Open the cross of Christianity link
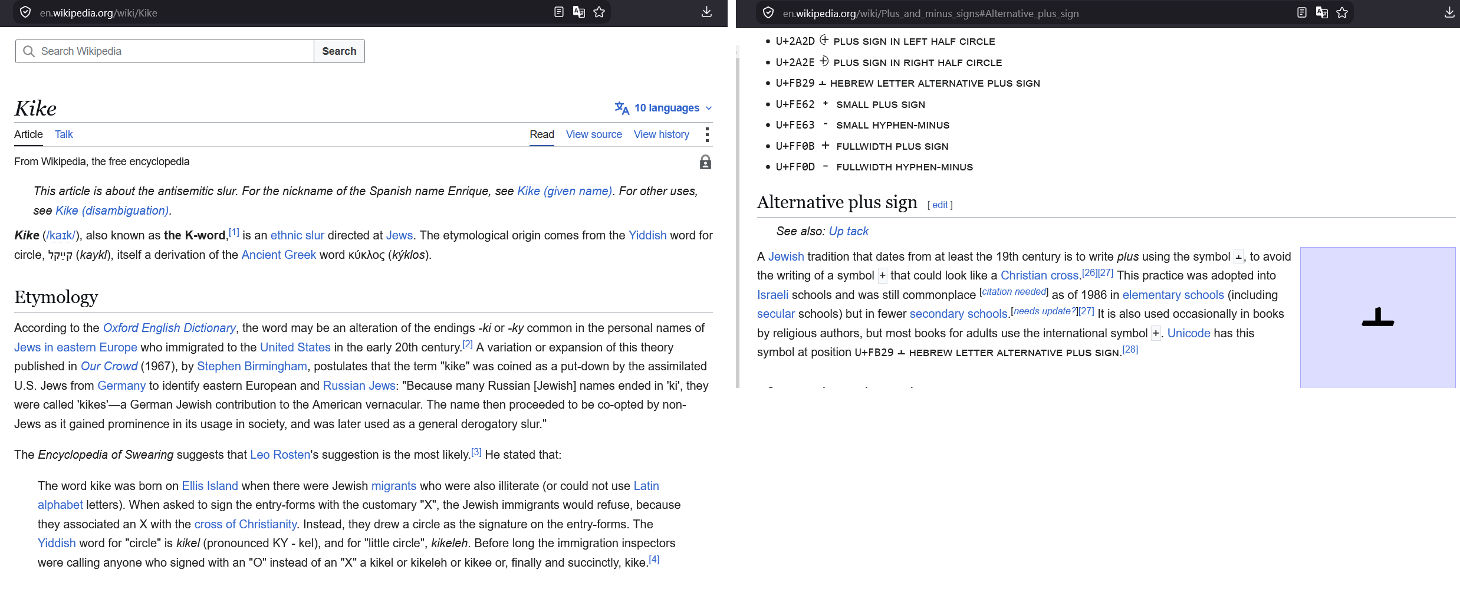Screen dimensions: 1460x592 pyautogui.click(x=245, y=524)
